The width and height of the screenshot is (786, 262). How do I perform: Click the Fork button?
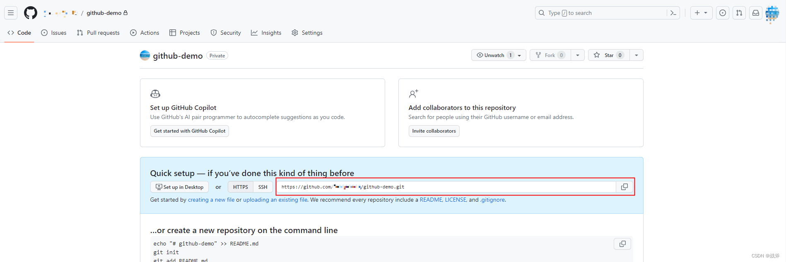[x=550, y=55]
